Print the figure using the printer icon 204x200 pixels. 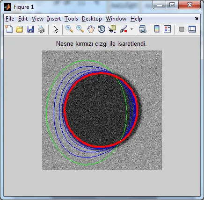click(x=41, y=29)
